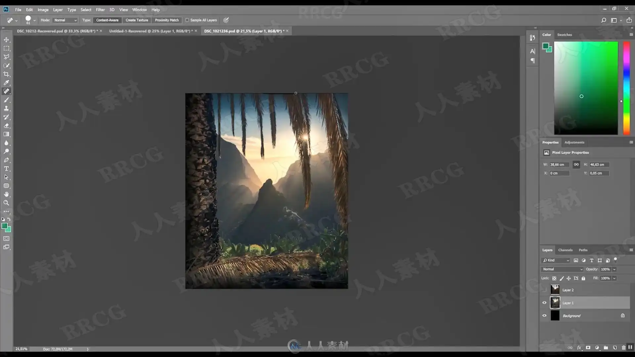The width and height of the screenshot is (635, 357).
Task: Choose the Proximity Match type button
Action: 167,20
